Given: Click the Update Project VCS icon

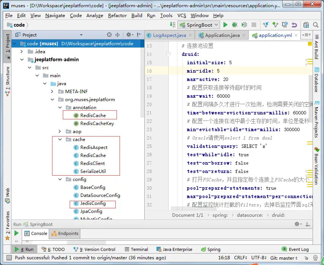Looking at the screenshot, I should pyautogui.click(x=266, y=25).
